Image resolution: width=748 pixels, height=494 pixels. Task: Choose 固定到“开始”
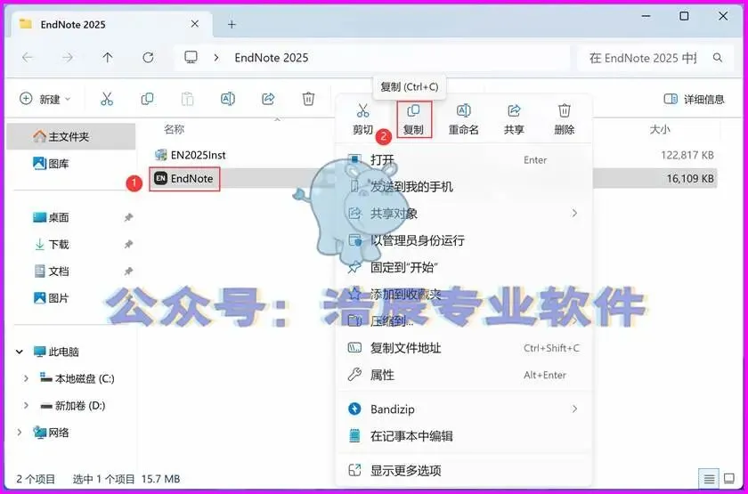coord(464,267)
